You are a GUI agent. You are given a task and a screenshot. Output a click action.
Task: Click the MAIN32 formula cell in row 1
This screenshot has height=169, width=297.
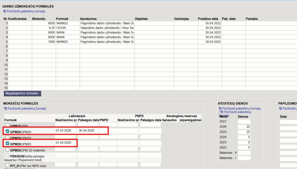pyautogui.click(x=67, y=23)
